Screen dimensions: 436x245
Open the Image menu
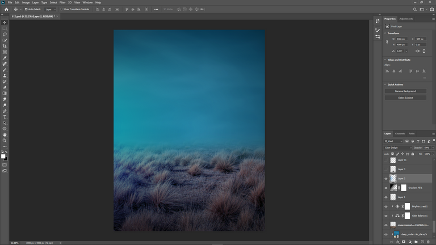tap(26, 2)
